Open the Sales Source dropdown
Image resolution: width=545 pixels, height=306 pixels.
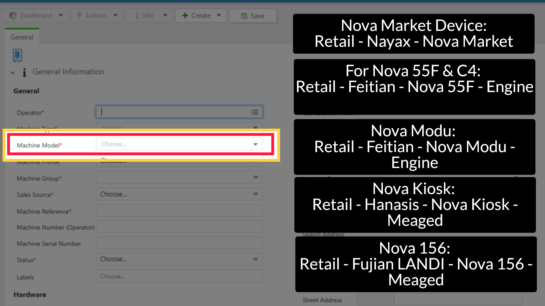point(179,194)
